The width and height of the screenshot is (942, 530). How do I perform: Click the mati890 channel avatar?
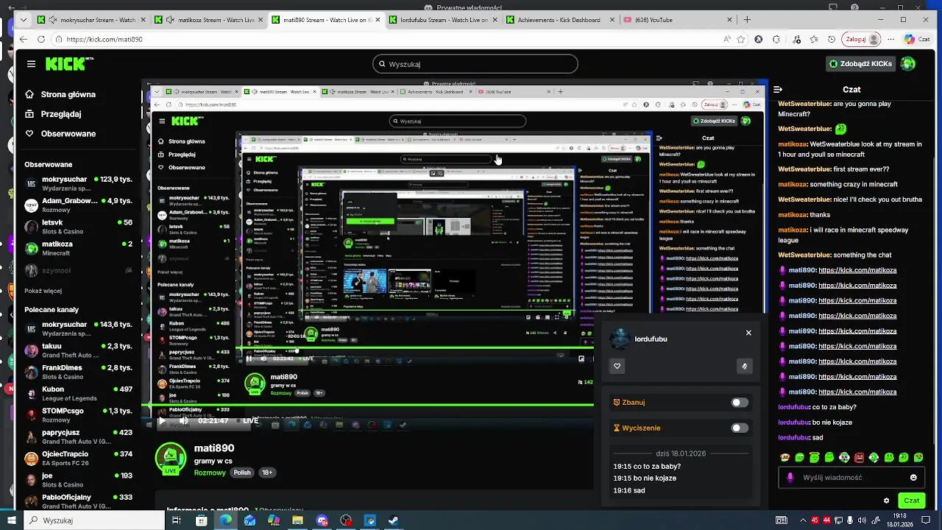(171, 458)
